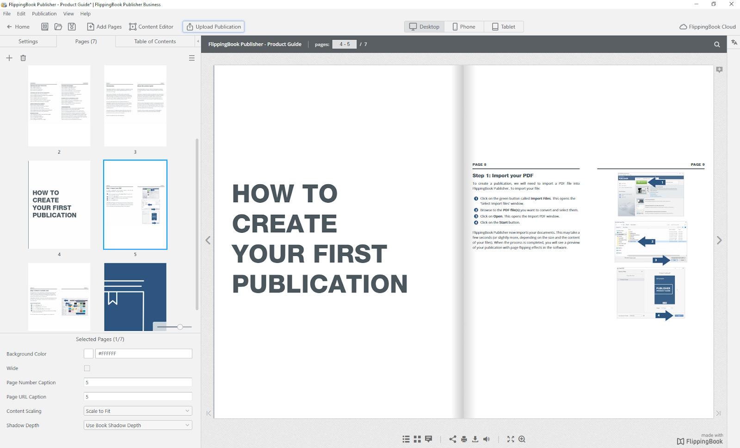The image size is (740, 448).
Task: Switch to Table of Contents tab
Action: [x=155, y=42]
